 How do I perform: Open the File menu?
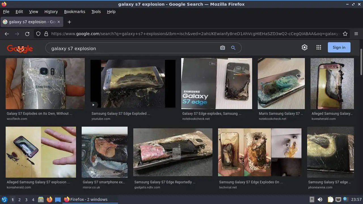6,12
